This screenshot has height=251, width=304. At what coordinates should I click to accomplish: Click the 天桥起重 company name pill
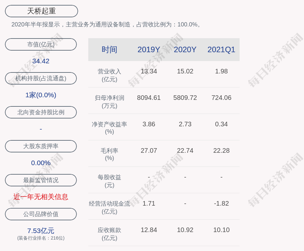tap(42, 11)
